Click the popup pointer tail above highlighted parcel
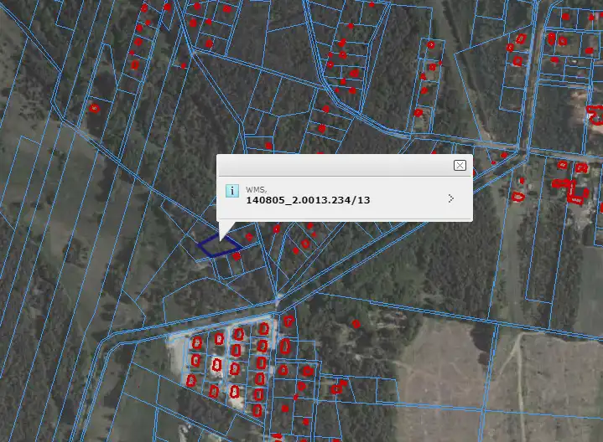The height and width of the screenshot is (442, 603). [225, 230]
